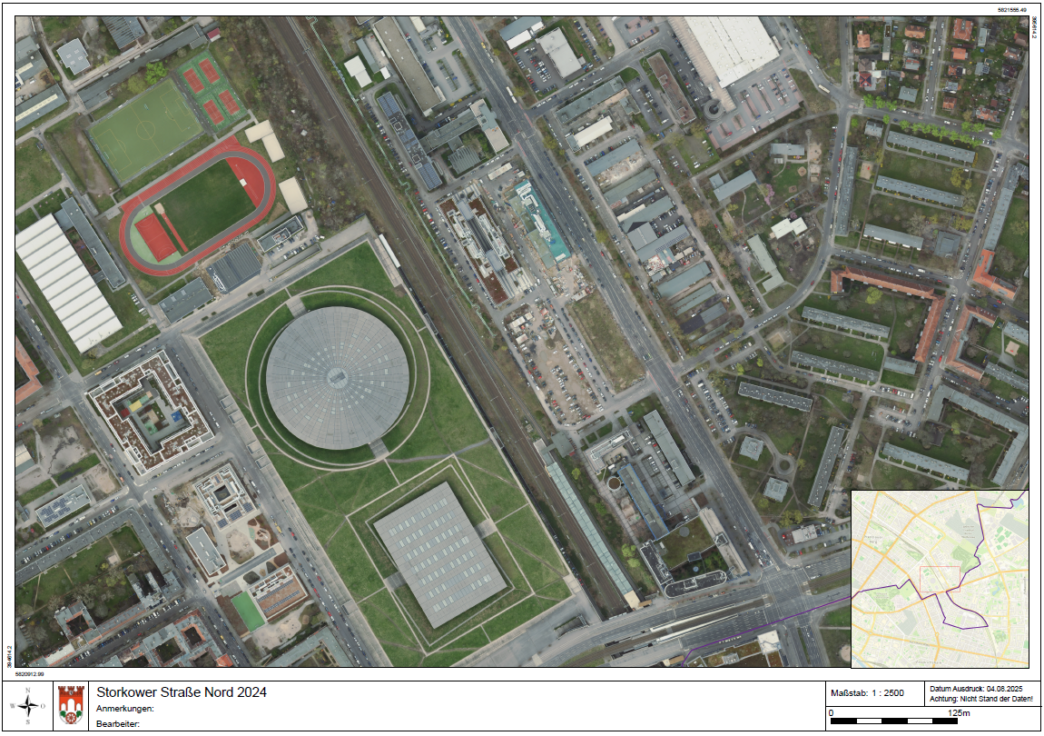
Task: Click the 125m scale bar
Action: point(894,721)
